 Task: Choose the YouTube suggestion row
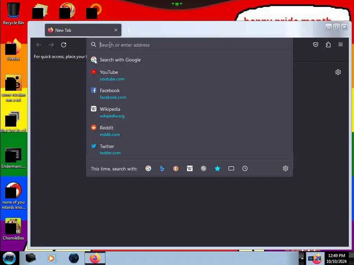pos(190,75)
